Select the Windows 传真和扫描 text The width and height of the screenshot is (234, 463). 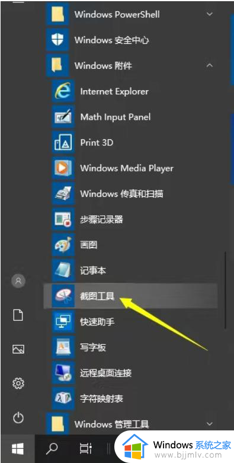(x=121, y=194)
